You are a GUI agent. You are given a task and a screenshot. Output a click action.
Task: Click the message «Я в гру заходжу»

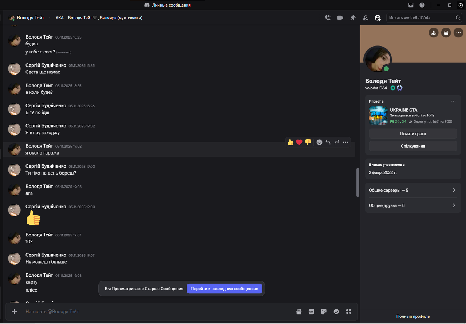click(43, 132)
